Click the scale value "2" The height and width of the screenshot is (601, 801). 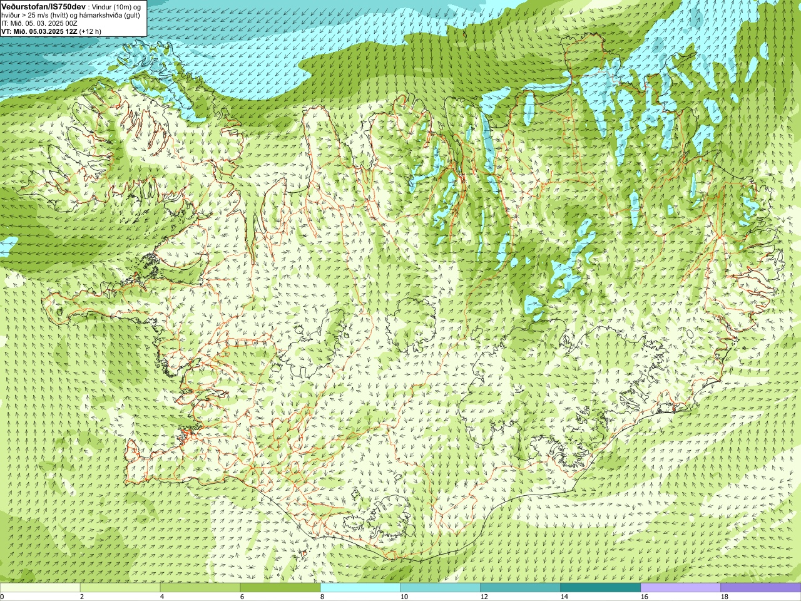(x=82, y=597)
